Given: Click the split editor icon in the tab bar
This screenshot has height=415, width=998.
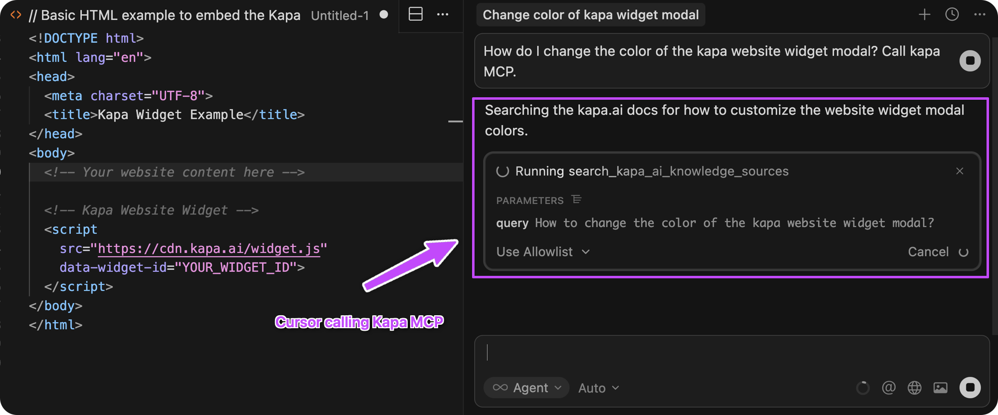Looking at the screenshot, I should click(x=415, y=14).
